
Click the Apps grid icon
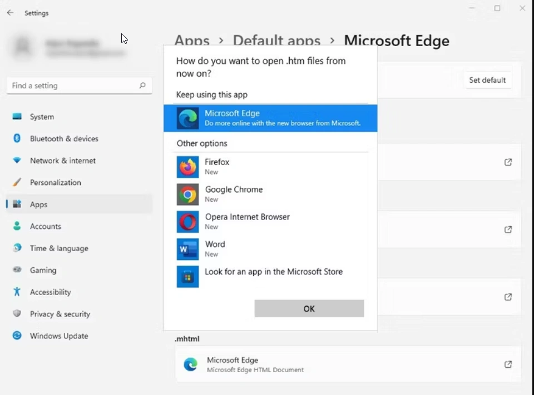click(17, 204)
